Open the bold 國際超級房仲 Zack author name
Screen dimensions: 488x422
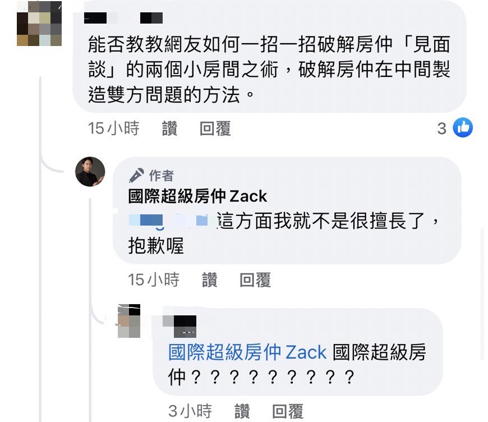pos(197,196)
